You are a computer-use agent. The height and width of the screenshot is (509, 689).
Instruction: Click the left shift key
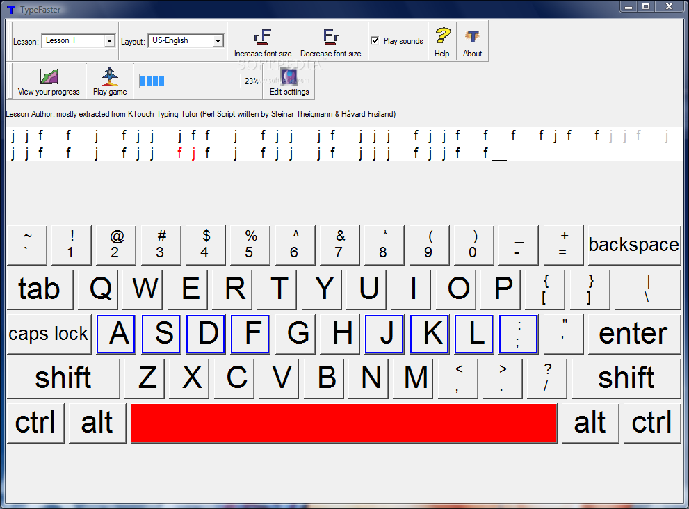click(63, 378)
